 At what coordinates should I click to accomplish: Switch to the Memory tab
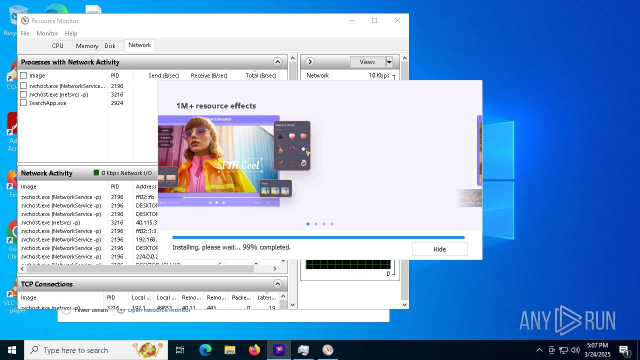tap(87, 45)
